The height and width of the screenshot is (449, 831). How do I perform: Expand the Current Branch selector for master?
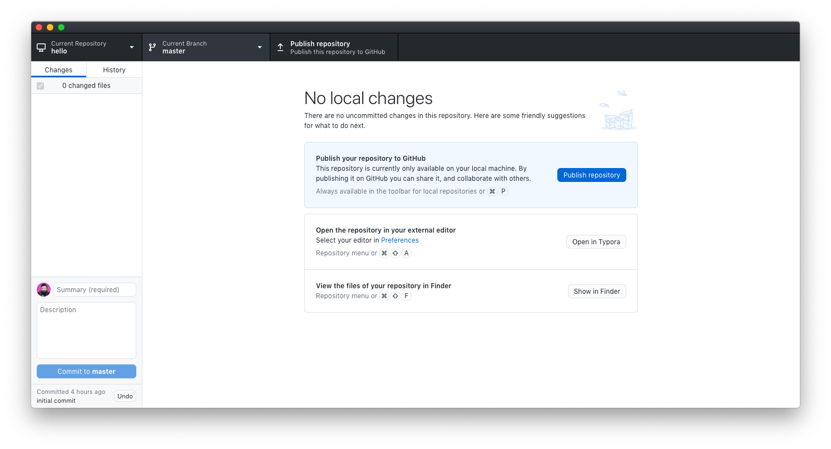206,47
